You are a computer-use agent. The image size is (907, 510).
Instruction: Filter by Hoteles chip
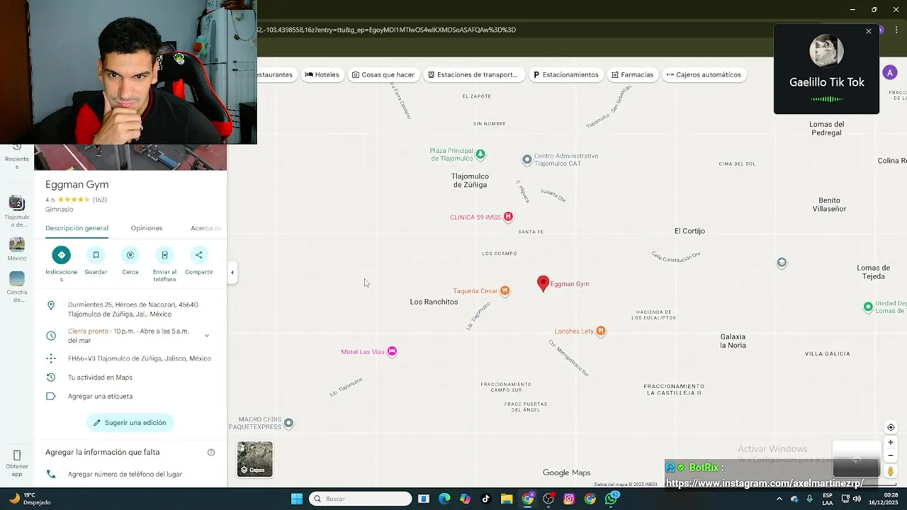tap(322, 74)
